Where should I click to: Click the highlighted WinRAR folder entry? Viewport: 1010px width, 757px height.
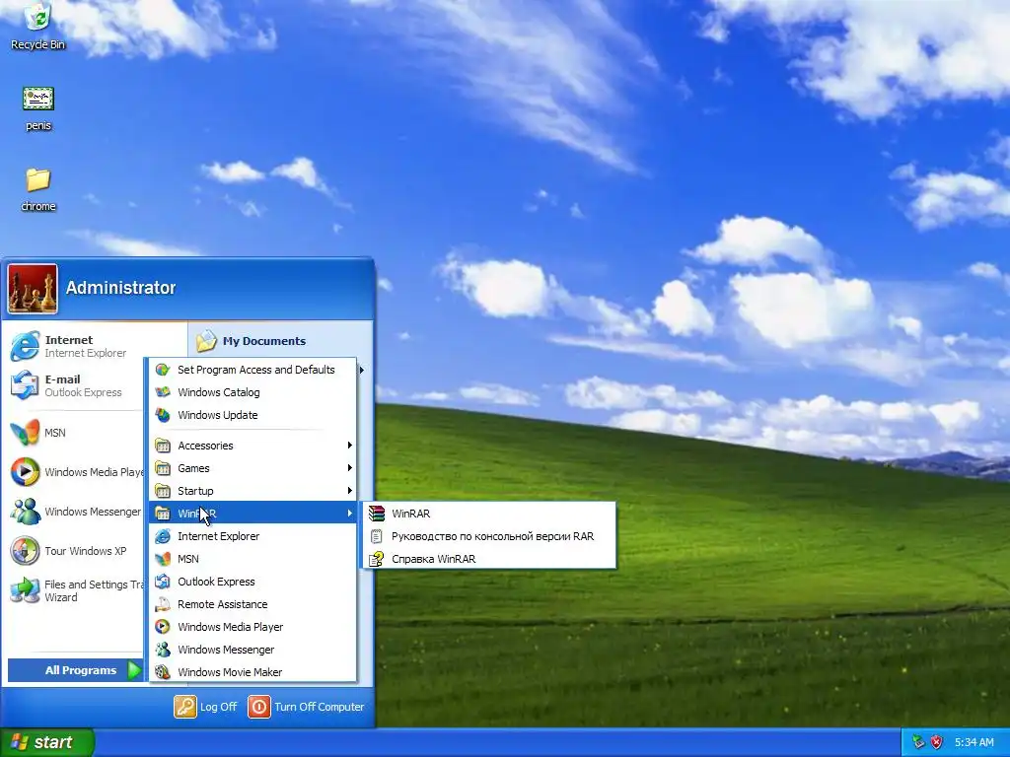[252, 513]
